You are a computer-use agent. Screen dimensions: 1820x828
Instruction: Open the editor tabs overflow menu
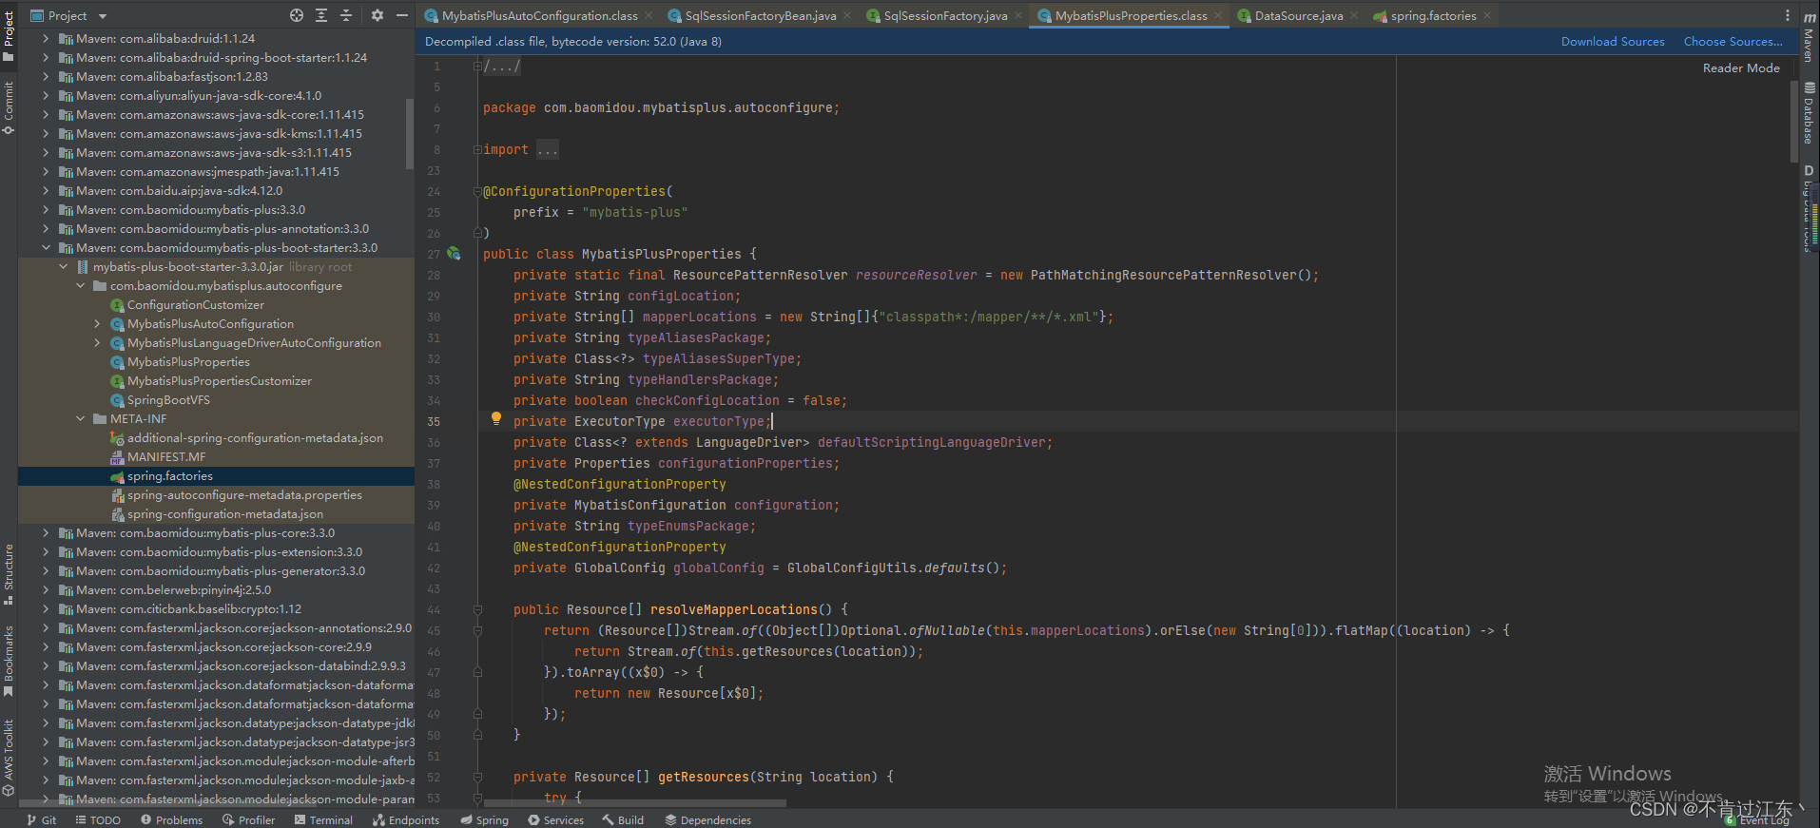1788,15
